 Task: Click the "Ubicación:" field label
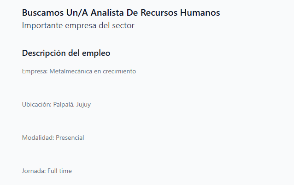click(36, 105)
